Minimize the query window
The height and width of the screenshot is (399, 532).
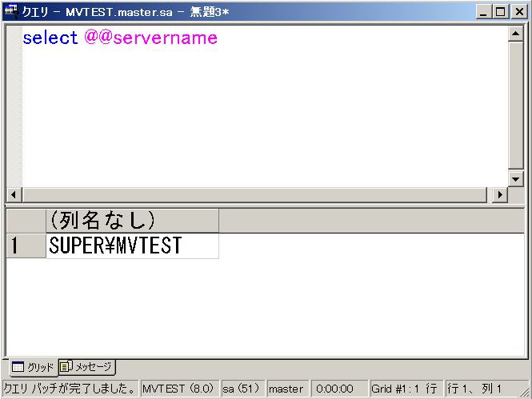pos(486,11)
